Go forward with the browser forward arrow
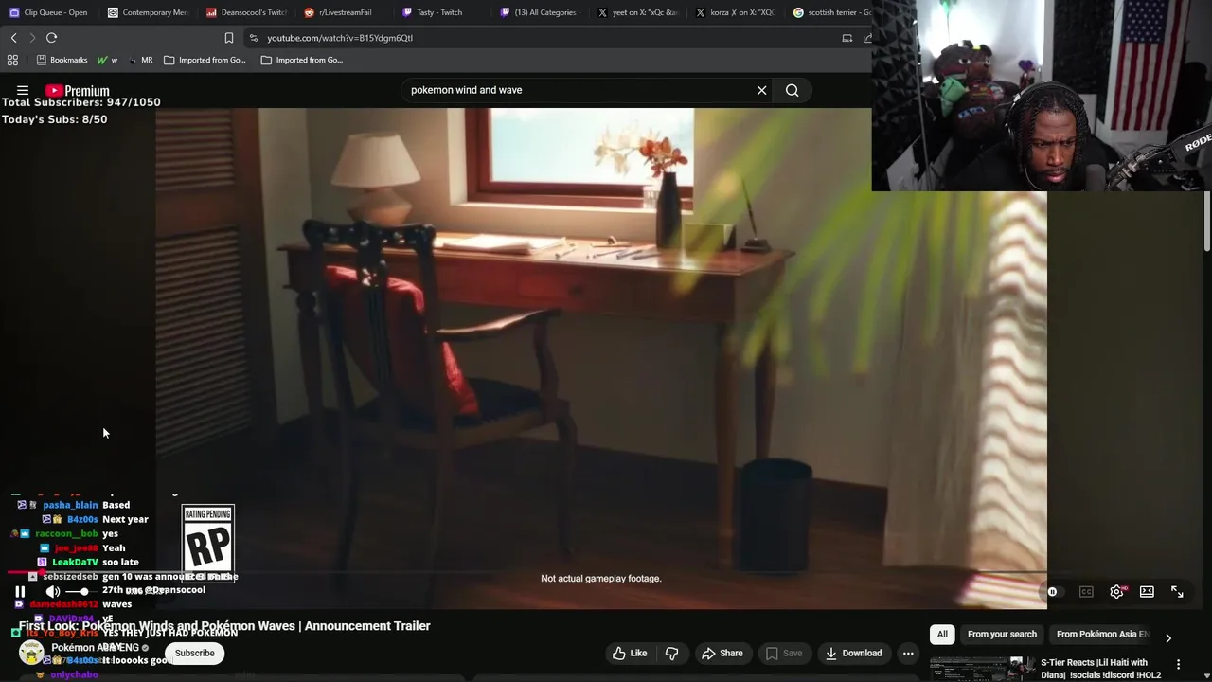The image size is (1212, 682). (32, 38)
